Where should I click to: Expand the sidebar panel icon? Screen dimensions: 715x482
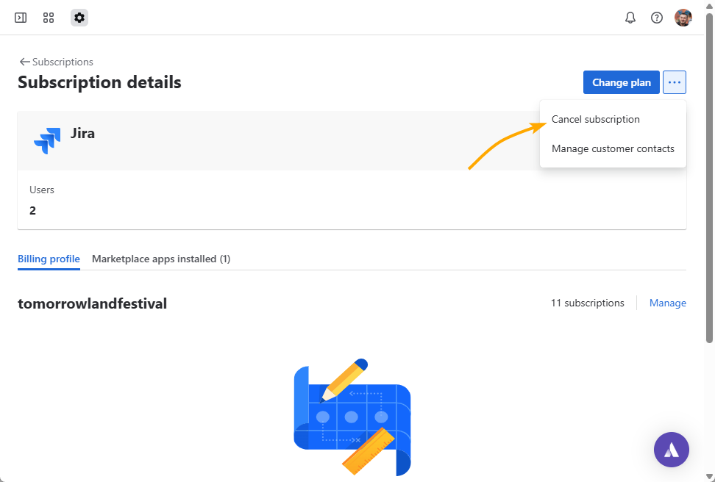point(21,18)
